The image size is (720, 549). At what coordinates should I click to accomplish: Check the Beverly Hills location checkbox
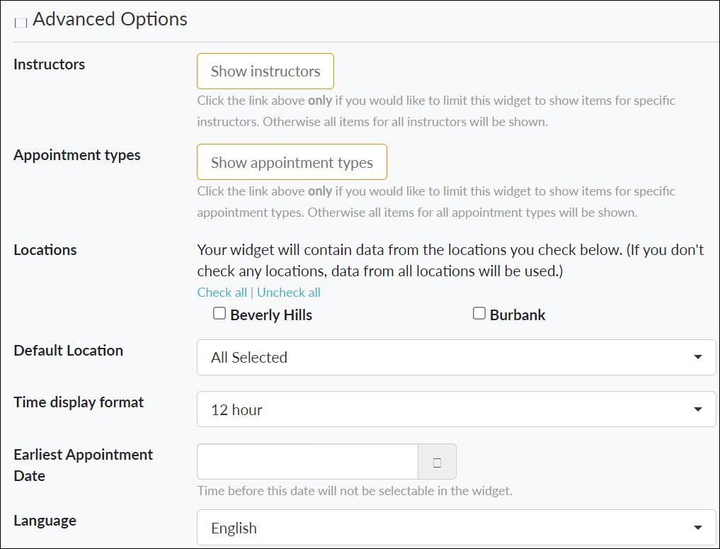tap(219, 313)
